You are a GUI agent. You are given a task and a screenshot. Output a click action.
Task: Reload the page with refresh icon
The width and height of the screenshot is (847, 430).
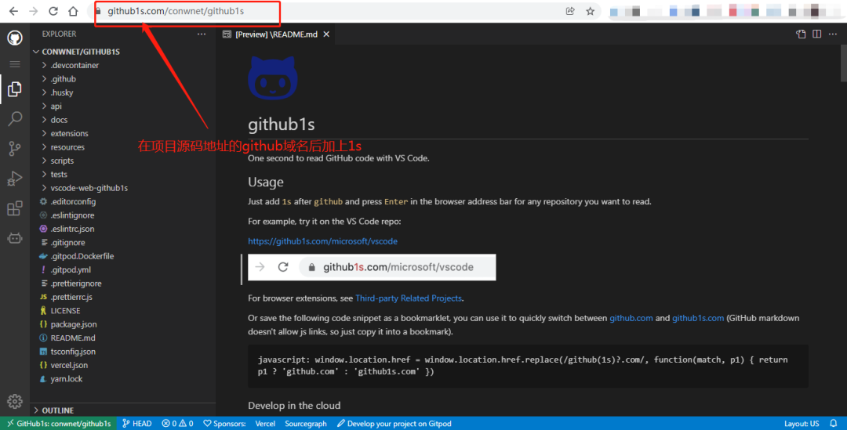[x=53, y=11]
